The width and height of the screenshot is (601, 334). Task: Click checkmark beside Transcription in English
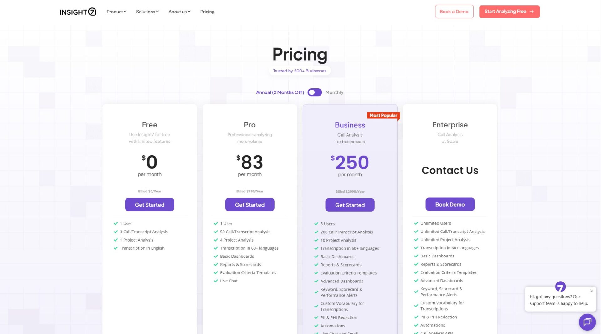click(116, 248)
